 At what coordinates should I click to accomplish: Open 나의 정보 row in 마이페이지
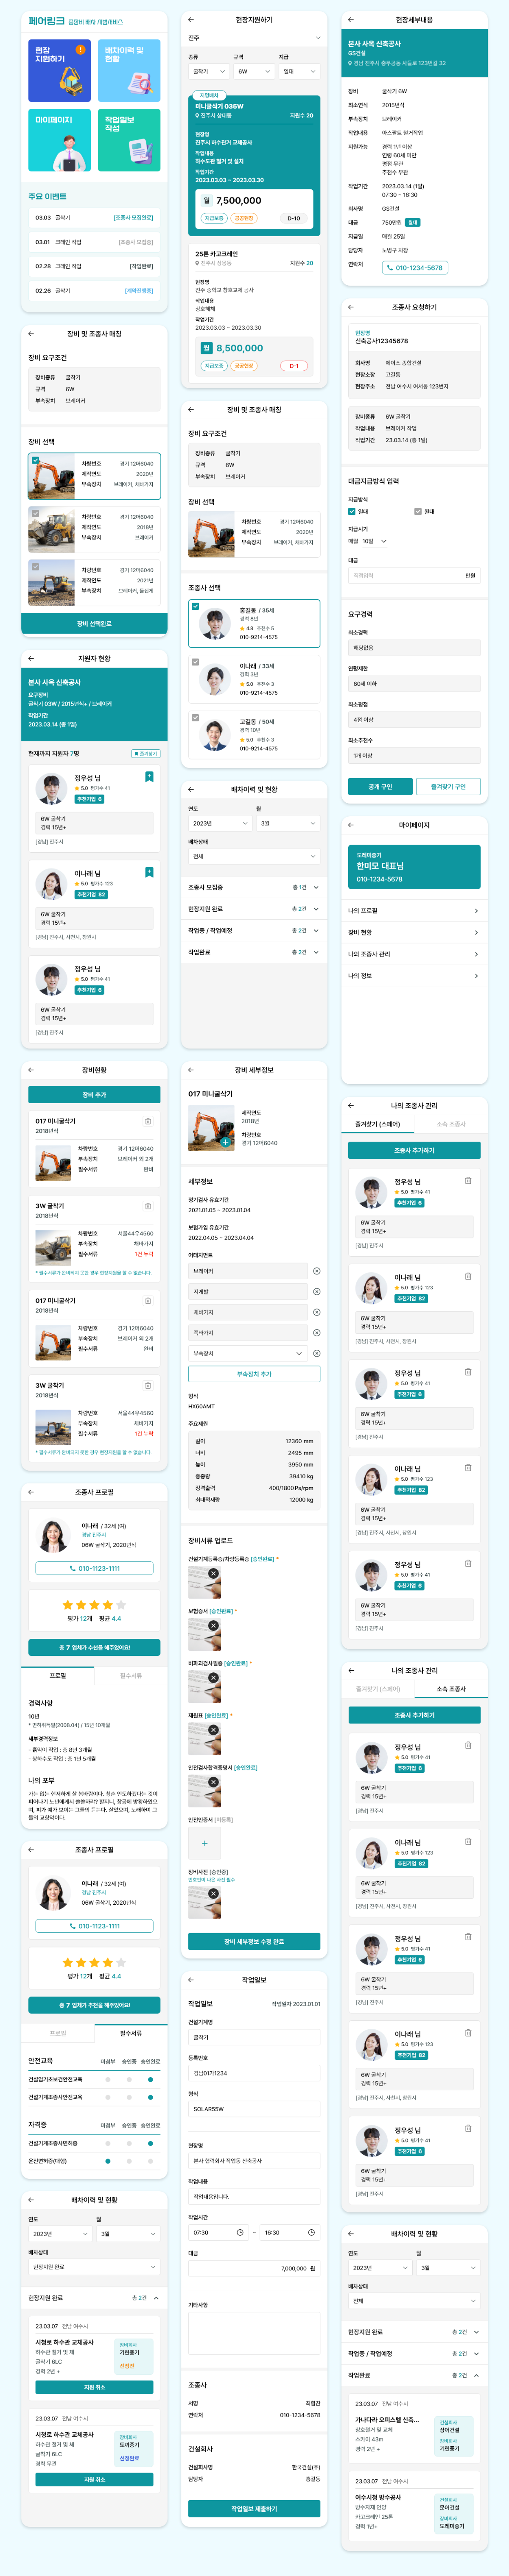click(x=414, y=976)
